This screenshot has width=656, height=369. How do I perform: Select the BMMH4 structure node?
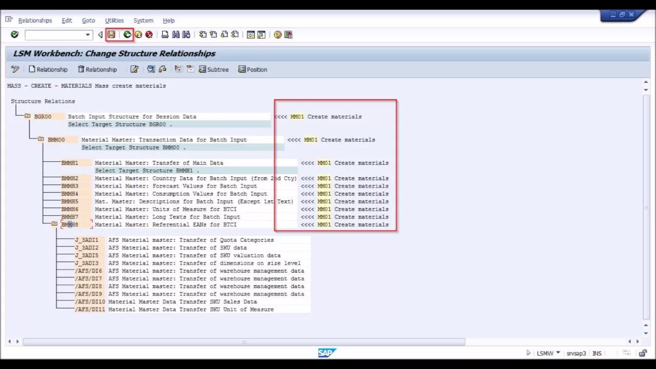(70, 194)
